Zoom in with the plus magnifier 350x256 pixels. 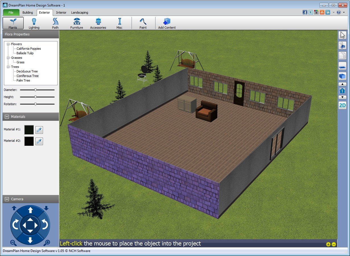[47, 243]
